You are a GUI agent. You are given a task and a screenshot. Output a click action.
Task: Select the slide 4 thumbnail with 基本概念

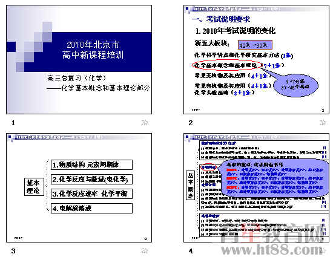256,187
